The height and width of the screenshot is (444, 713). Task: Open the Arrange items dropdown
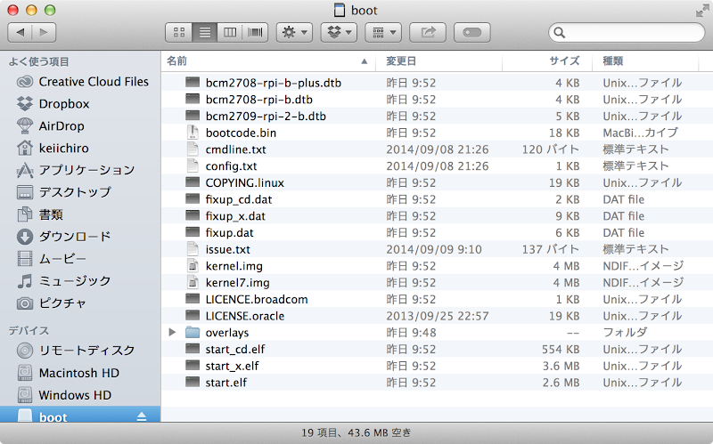[383, 32]
